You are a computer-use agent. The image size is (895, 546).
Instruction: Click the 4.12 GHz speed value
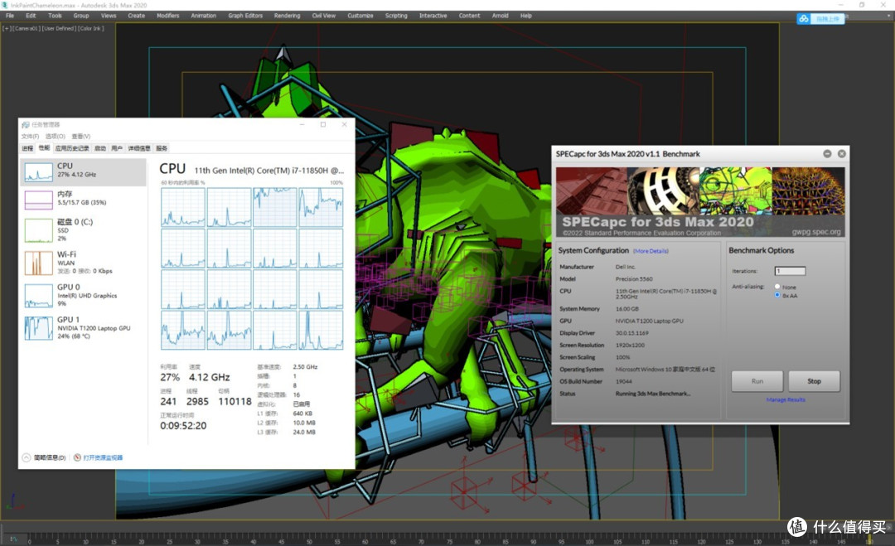210,377
